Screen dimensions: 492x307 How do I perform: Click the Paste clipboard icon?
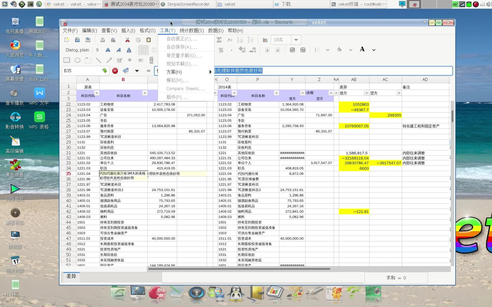coord(149,40)
